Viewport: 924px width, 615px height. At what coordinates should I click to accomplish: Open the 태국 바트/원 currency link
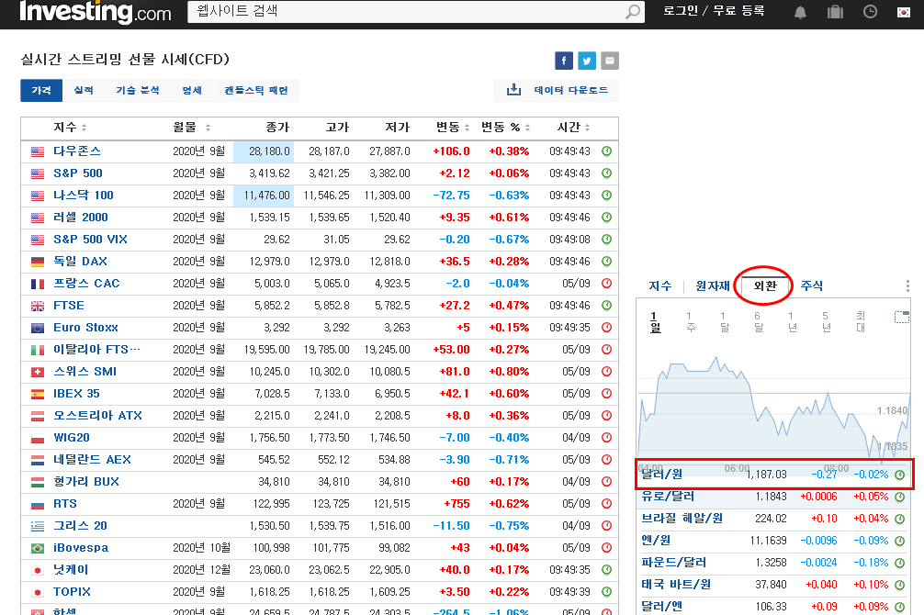click(676, 585)
